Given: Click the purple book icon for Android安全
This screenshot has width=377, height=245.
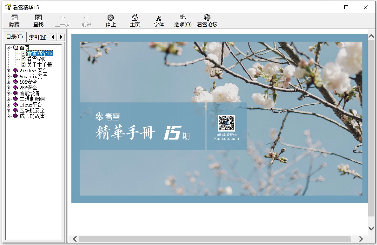Looking at the screenshot, I should 16,76.
